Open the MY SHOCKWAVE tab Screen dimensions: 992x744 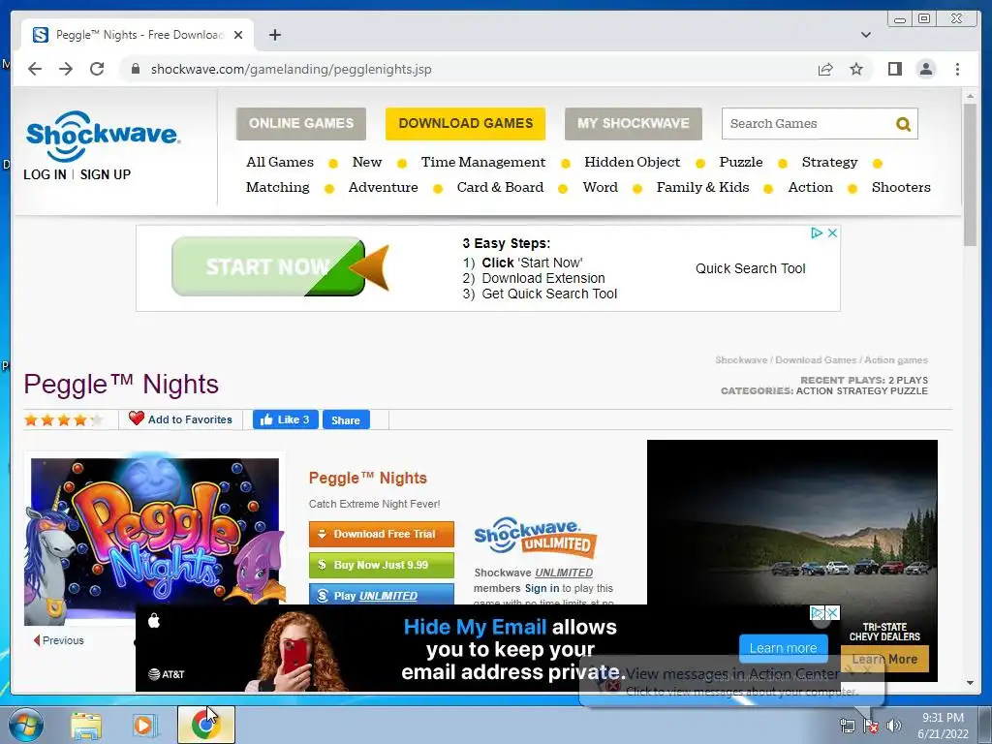click(x=634, y=123)
